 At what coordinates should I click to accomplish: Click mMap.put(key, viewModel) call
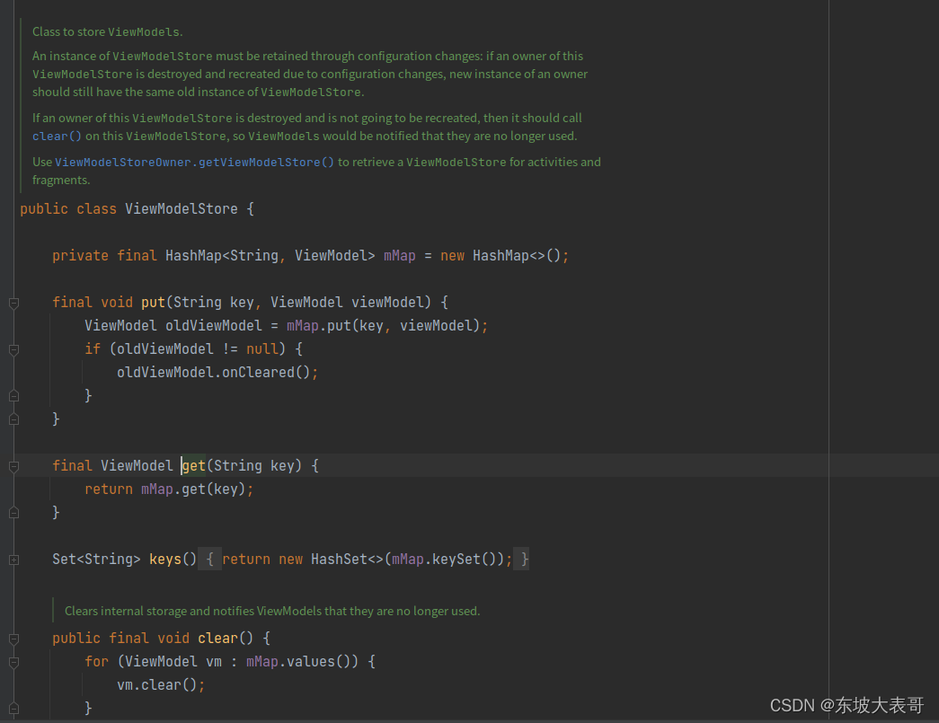pos(384,326)
